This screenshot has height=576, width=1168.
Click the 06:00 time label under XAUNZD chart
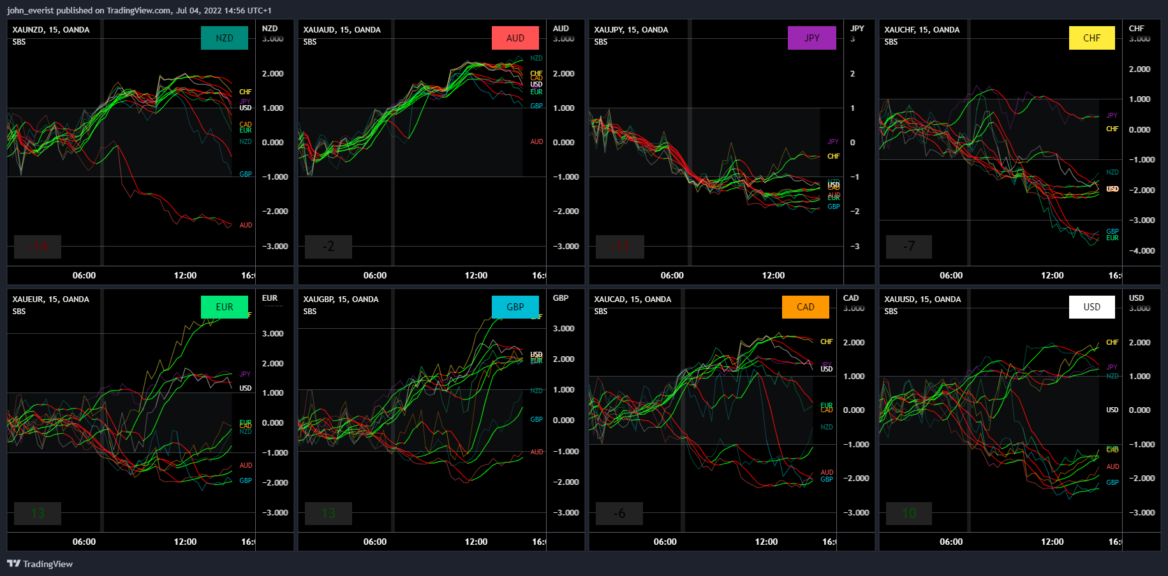[x=84, y=275]
